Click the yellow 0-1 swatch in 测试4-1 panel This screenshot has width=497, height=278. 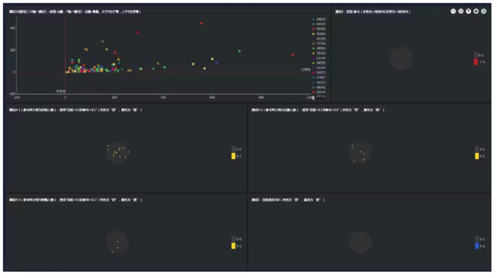233,156
